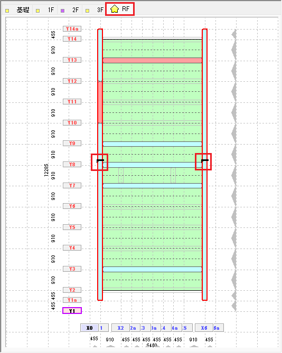Switch to the RF roof tab
The height and width of the screenshot is (353, 282).
pos(120,9)
